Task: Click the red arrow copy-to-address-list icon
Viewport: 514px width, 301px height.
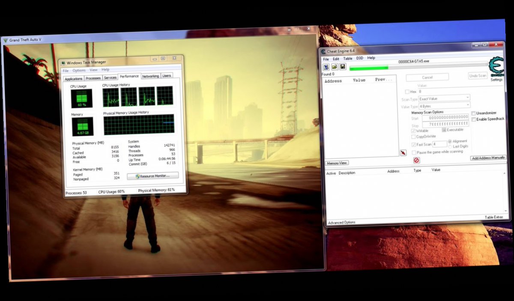Action: (x=403, y=153)
